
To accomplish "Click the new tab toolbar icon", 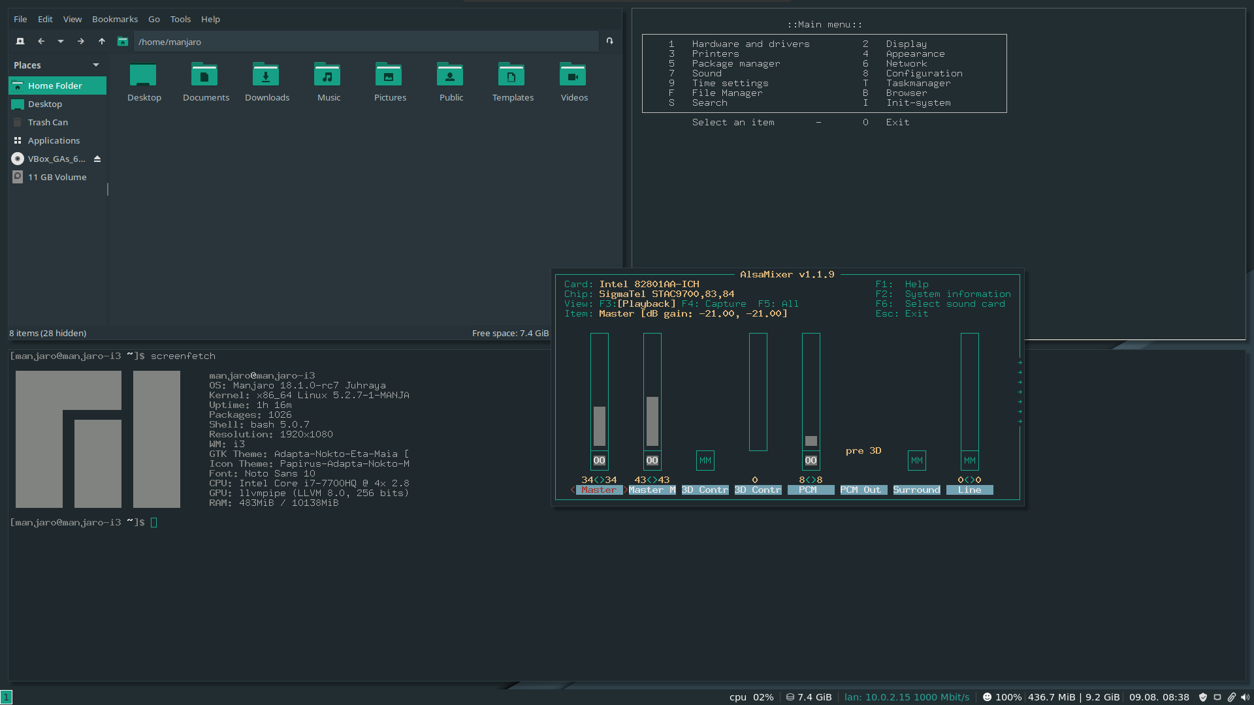I will tap(20, 41).
